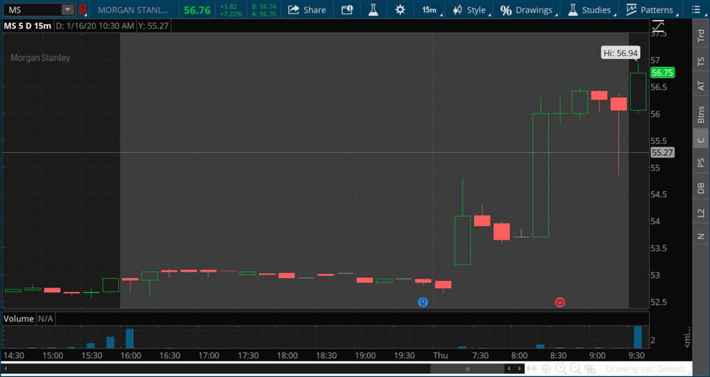710x377 pixels.
Task: Click the N/A volume value
Action: pos(46,318)
